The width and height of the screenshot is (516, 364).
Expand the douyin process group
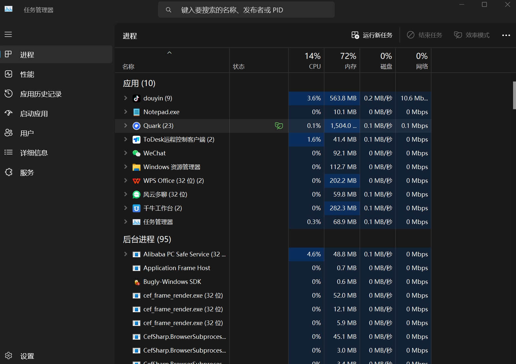(125, 98)
